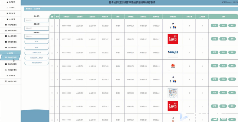238x122 pixels.
Task: View the poster thumbnail in row 1
Action: point(173,26)
